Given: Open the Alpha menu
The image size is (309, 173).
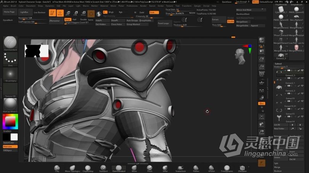Looking at the screenshot, I should 6,6.
